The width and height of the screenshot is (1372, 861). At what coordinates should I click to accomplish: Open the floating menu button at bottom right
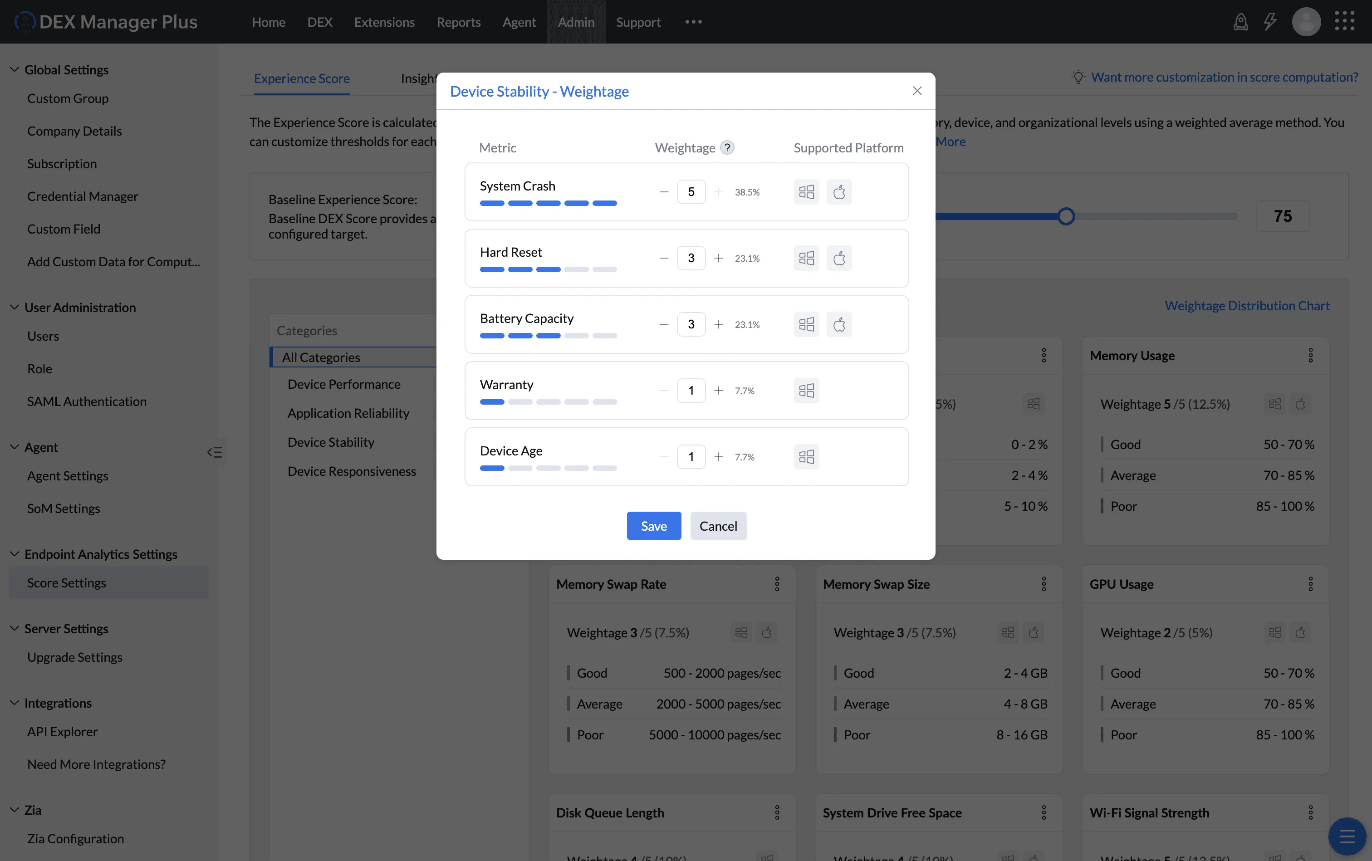1347,837
